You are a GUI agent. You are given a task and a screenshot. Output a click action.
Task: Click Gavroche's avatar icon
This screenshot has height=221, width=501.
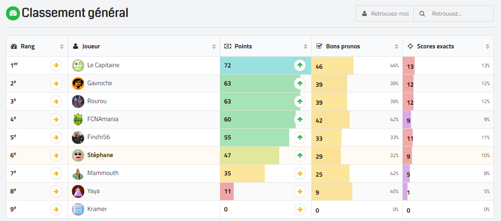coord(78,84)
